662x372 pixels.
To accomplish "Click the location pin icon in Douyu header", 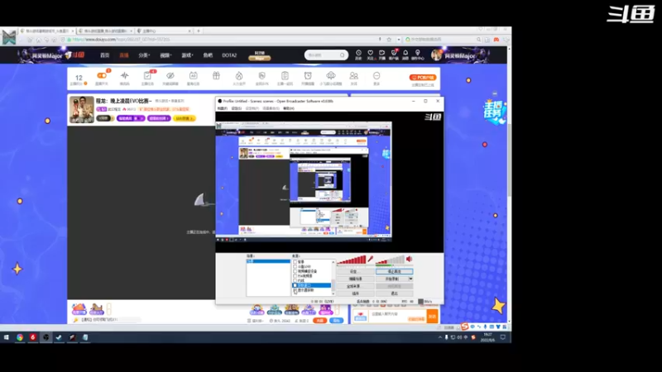I will [x=418, y=53].
